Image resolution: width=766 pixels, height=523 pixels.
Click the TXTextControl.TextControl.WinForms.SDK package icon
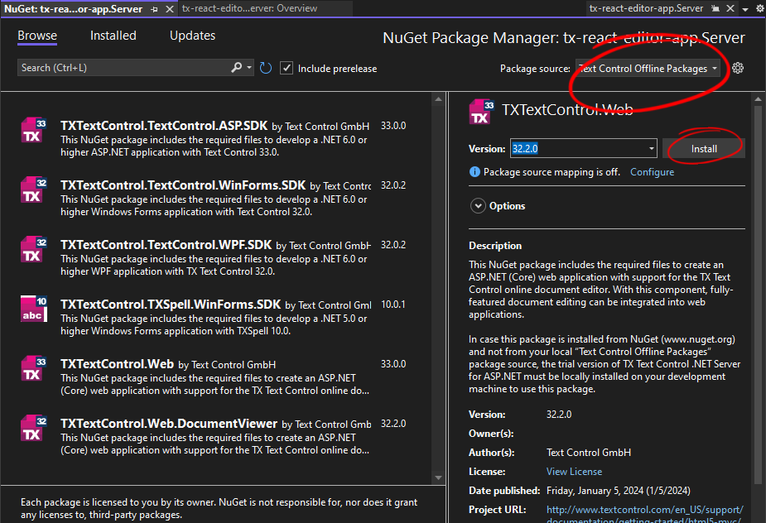34,190
